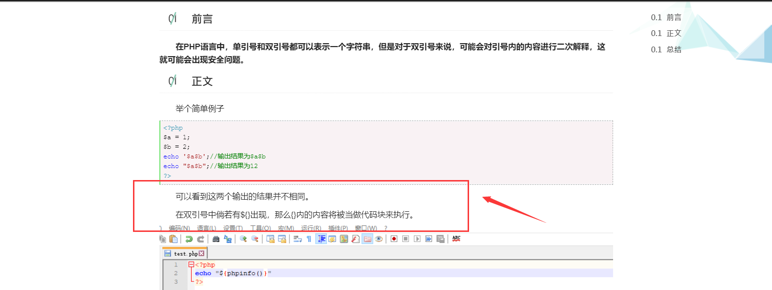Toggle the Word Wrap icon
The height and width of the screenshot is (290, 772).
pyautogui.click(x=298, y=239)
